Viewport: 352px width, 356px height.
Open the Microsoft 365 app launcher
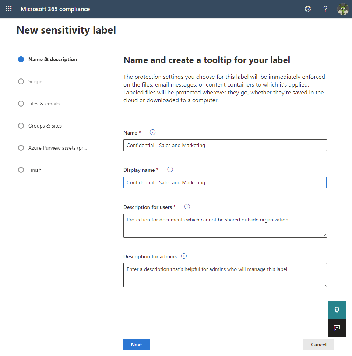pyautogui.click(x=8, y=9)
